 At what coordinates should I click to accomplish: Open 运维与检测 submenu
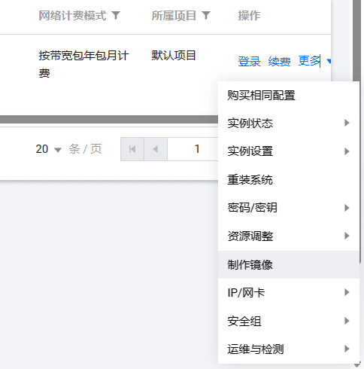click(289, 349)
